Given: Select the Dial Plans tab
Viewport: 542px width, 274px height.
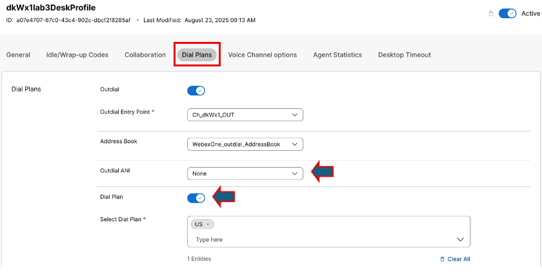Looking at the screenshot, I should [197, 55].
